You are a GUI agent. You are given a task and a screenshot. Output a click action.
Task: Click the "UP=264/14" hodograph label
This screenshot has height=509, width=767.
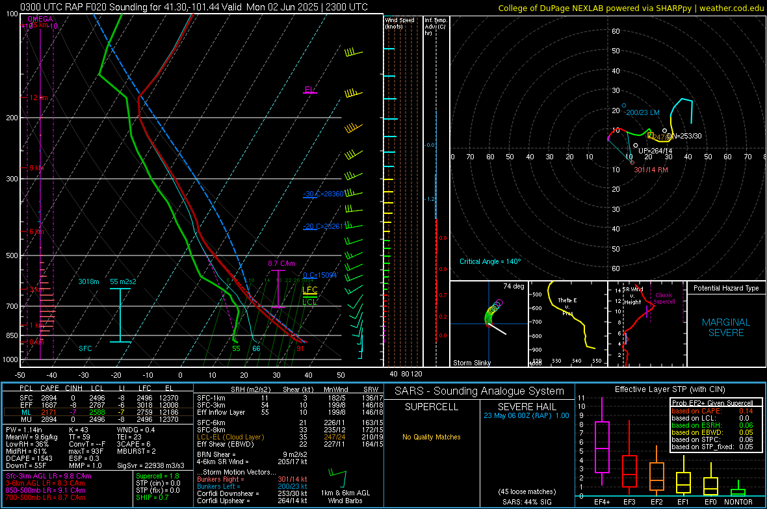[x=655, y=151]
